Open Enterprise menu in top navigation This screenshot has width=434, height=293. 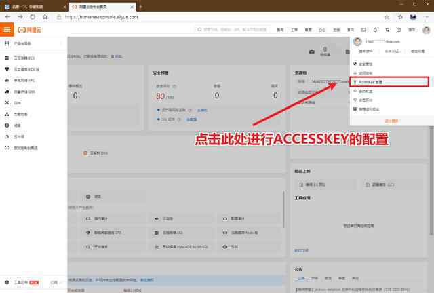coord(322,30)
